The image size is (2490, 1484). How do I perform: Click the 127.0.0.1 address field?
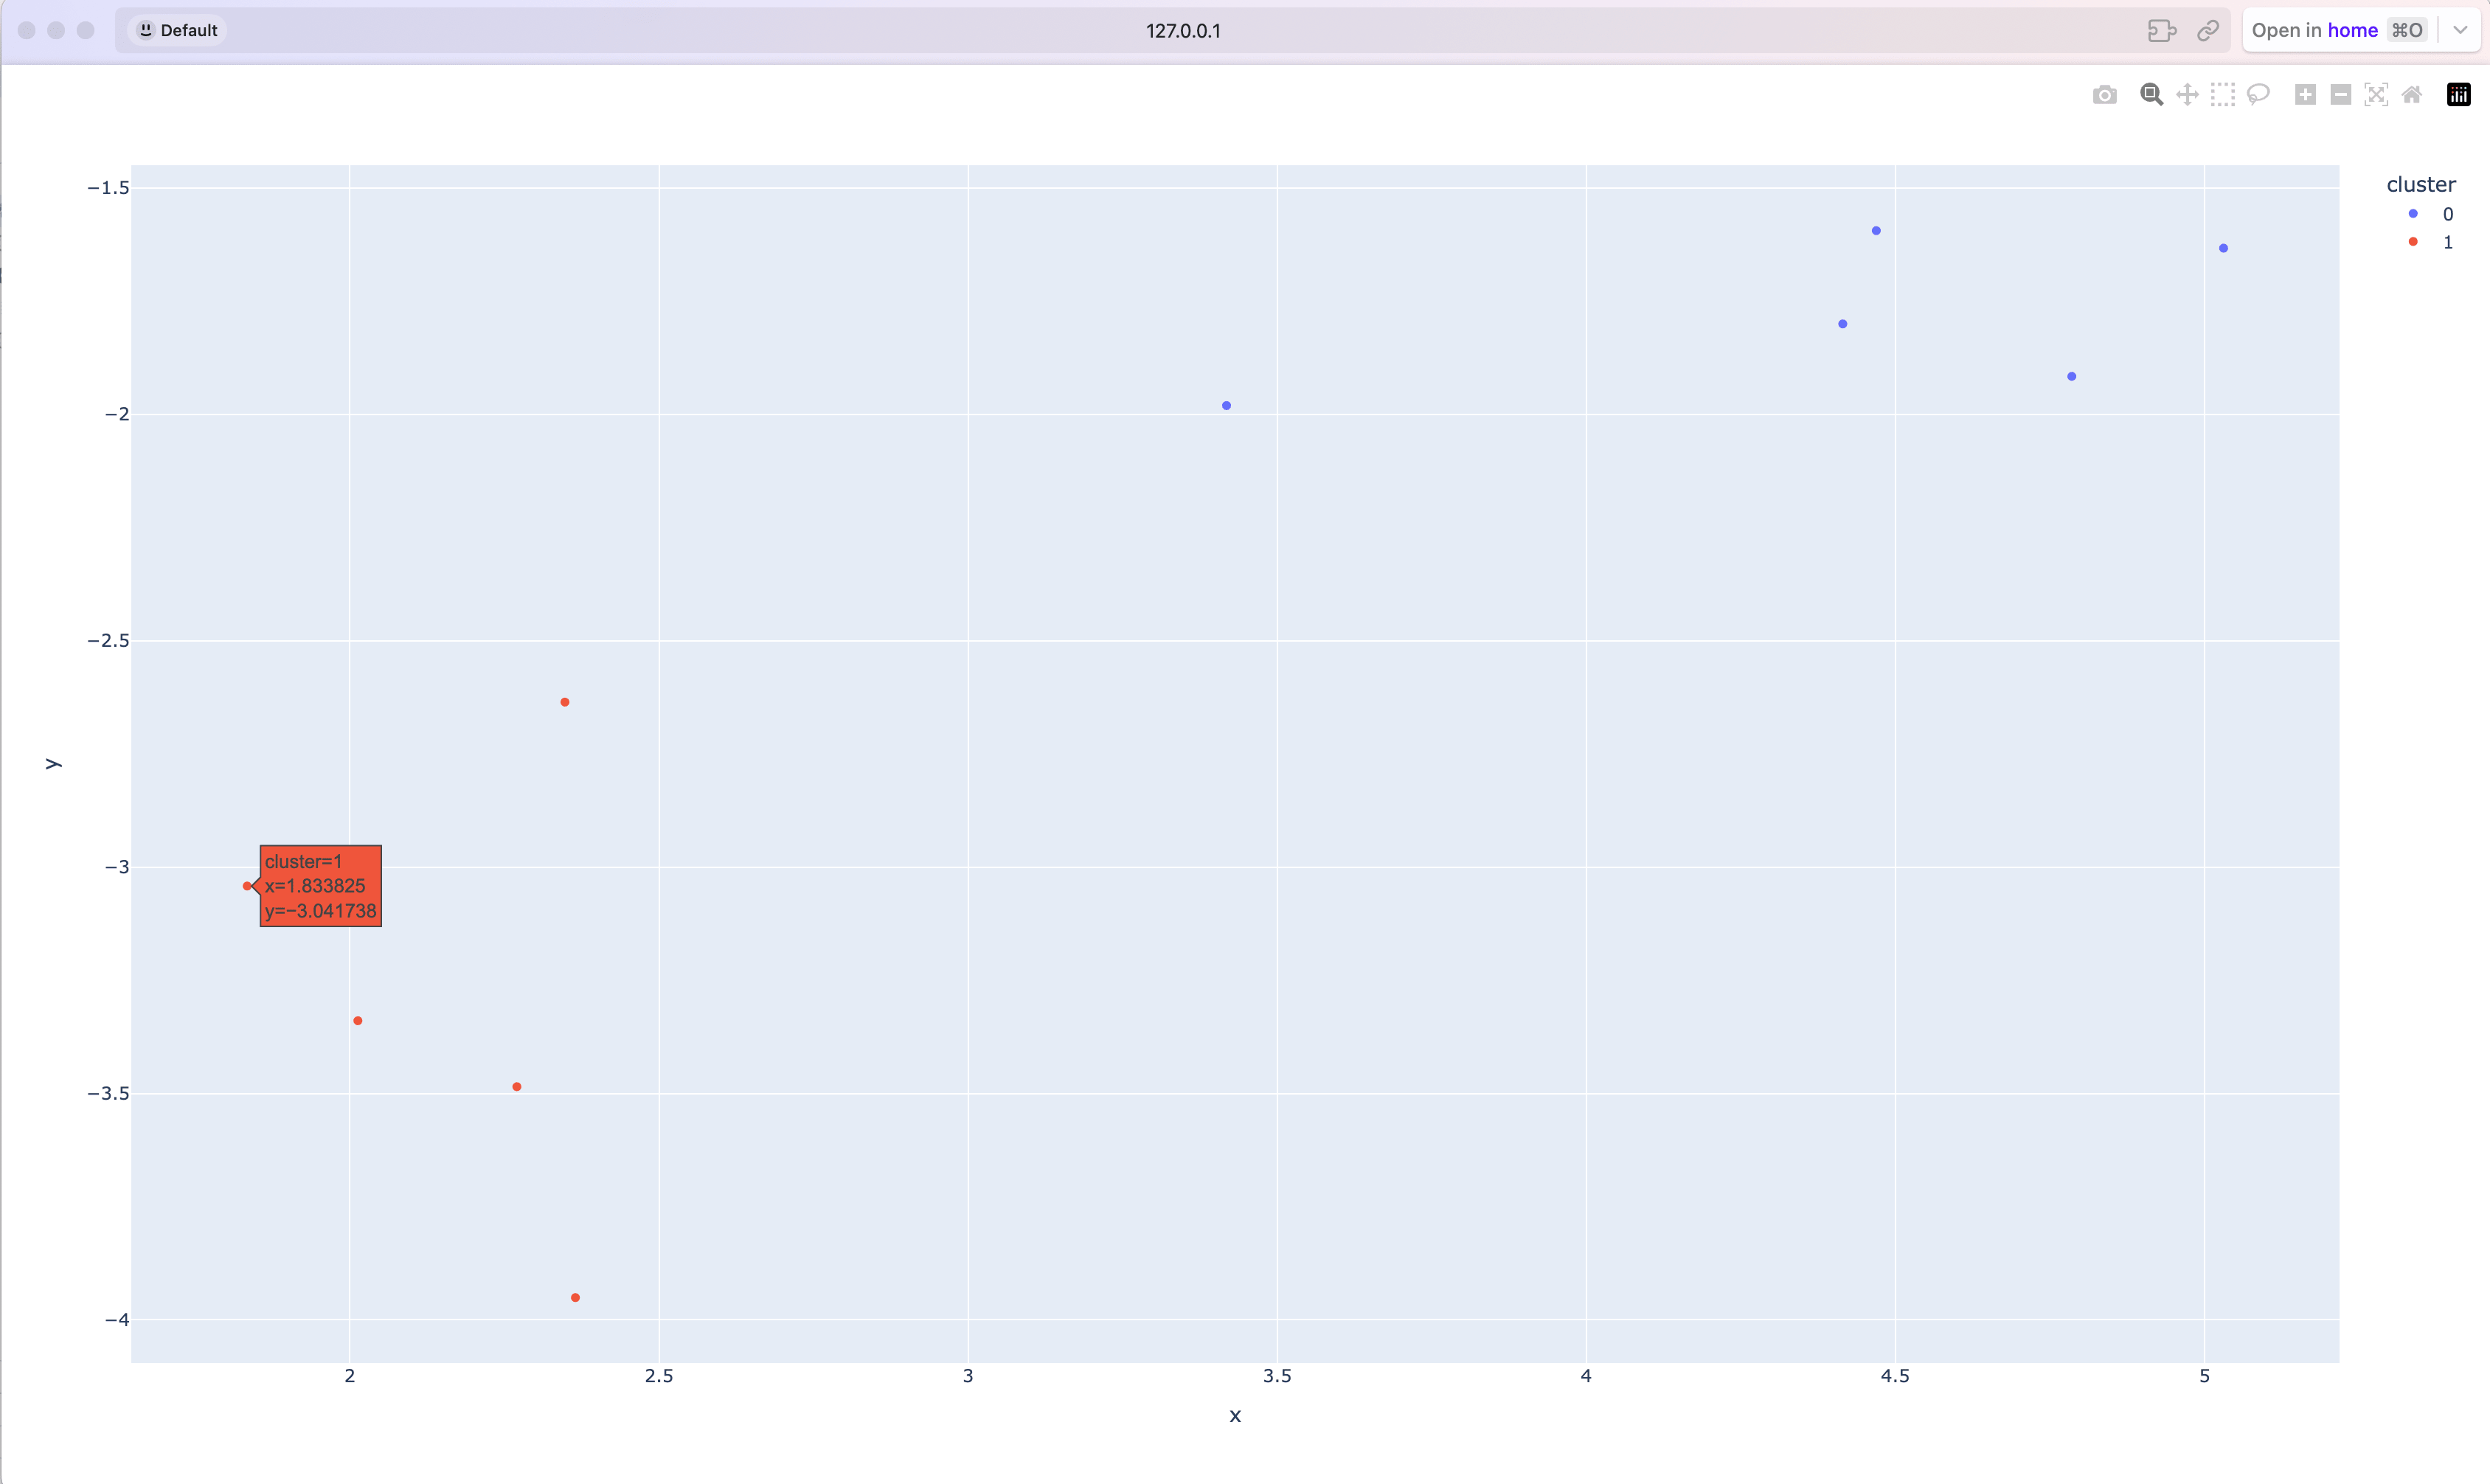click(1183, 30)
